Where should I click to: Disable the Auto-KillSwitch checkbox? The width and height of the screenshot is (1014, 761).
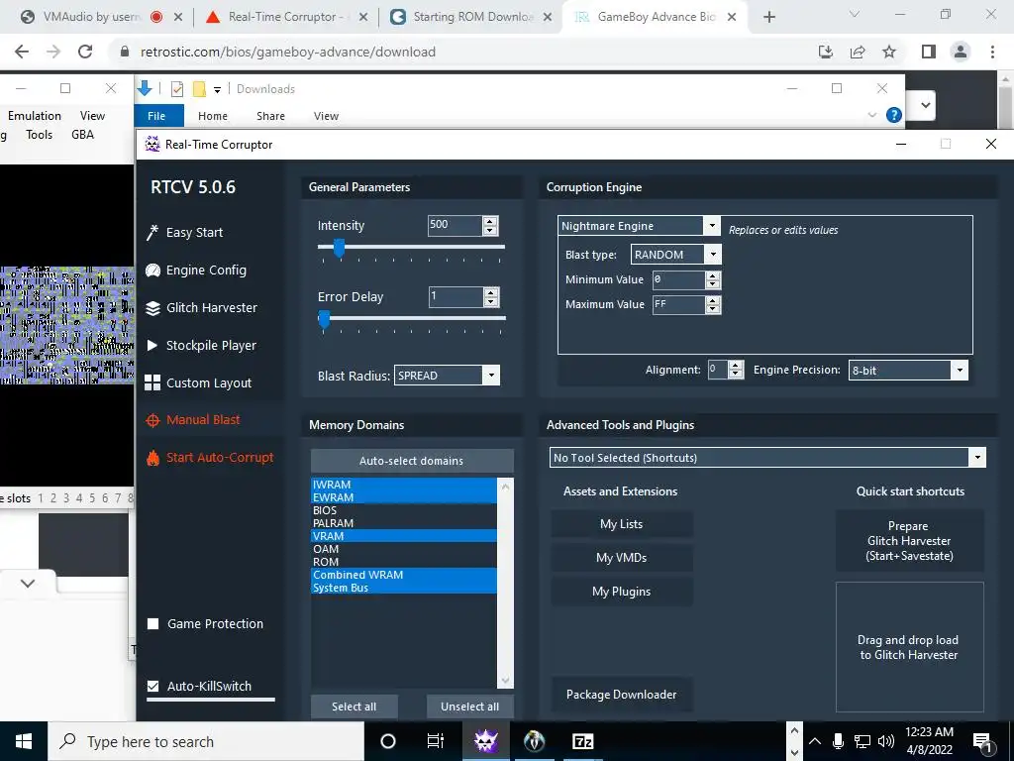(153, 686)
